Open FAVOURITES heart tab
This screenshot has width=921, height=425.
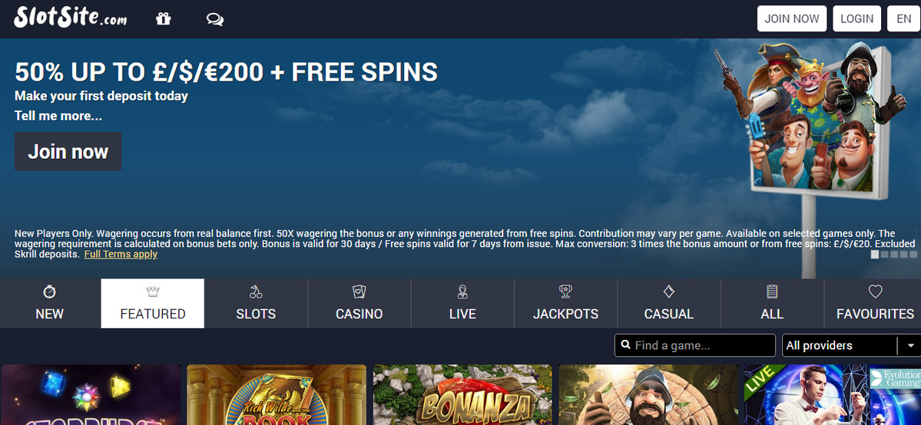click(875, 304)
